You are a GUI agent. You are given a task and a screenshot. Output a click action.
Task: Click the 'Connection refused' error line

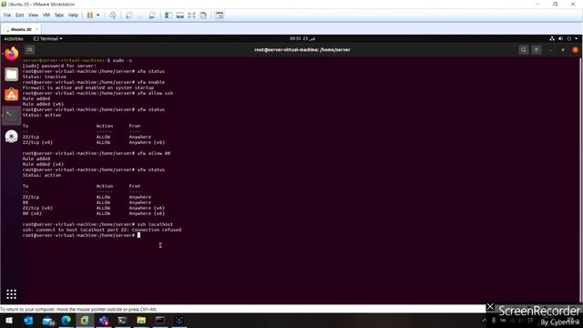(102, 230)
